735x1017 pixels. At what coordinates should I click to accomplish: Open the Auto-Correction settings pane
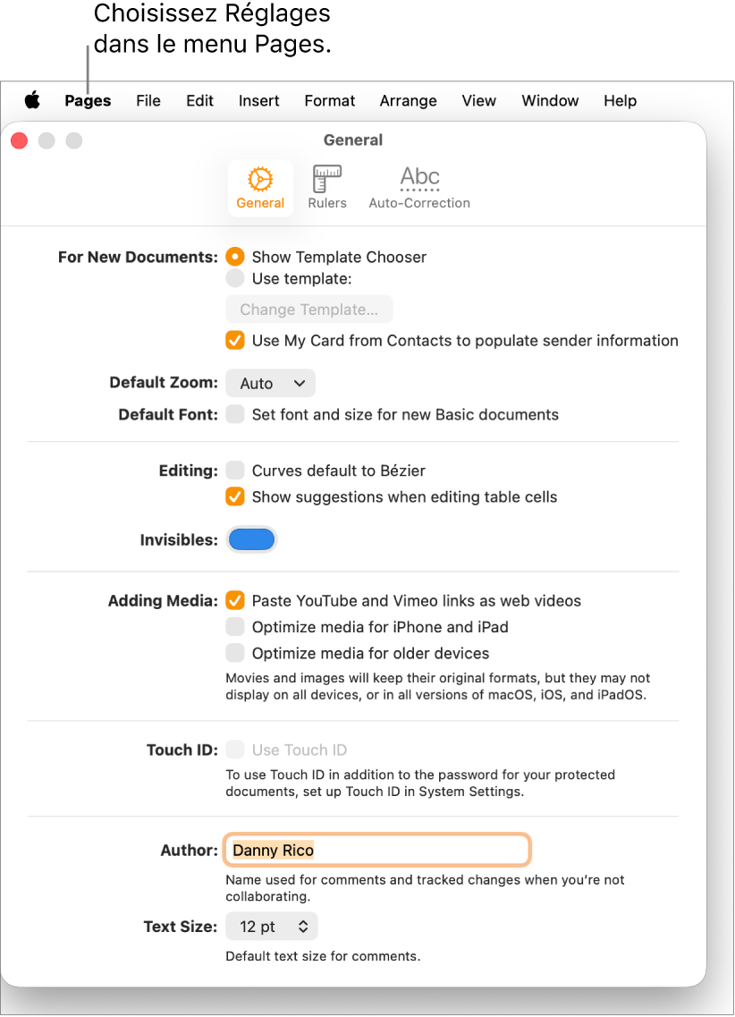click(x=418, y=188)
